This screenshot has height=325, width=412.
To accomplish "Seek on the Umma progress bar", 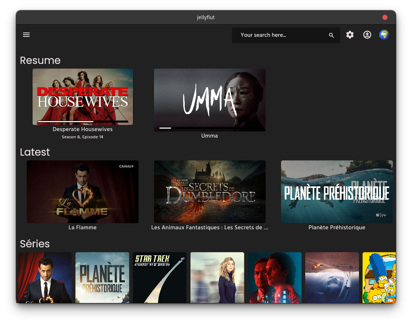I will point(209,128).
